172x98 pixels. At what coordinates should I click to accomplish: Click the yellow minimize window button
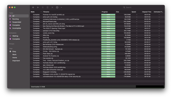pyautogui.click(x=12, y=7)
